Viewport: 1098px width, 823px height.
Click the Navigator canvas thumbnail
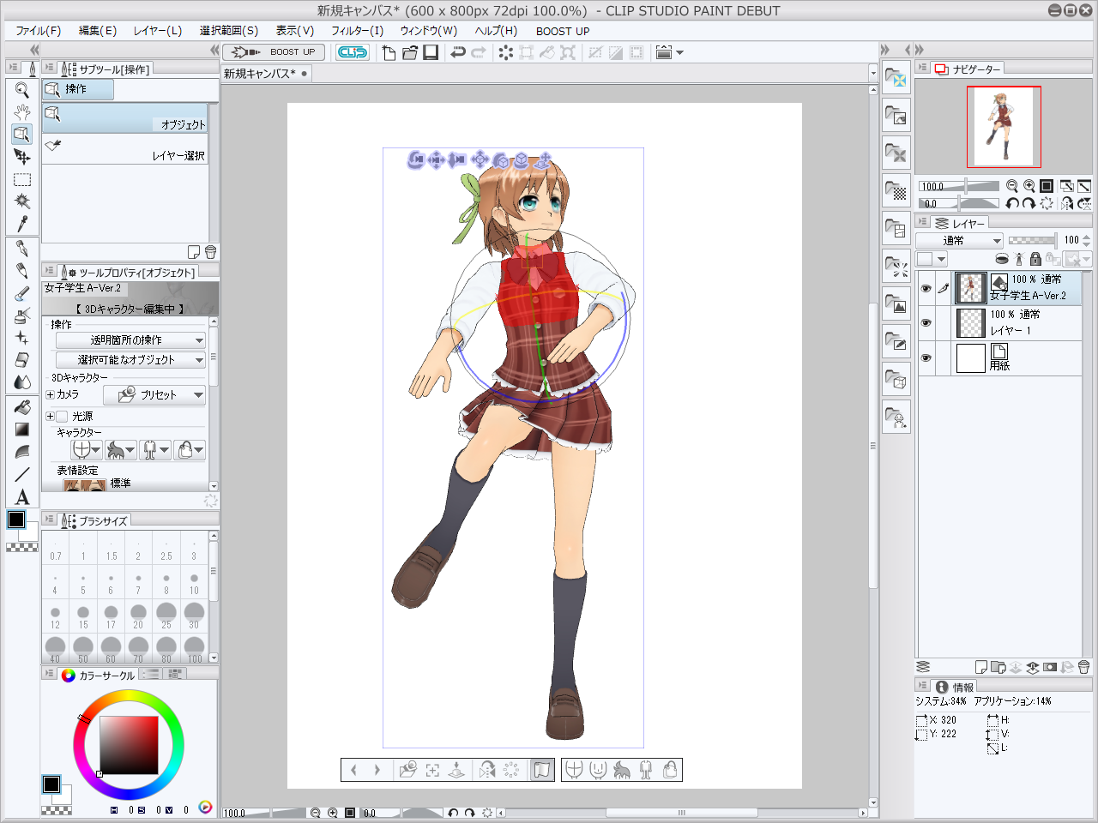click(1004, 127)
